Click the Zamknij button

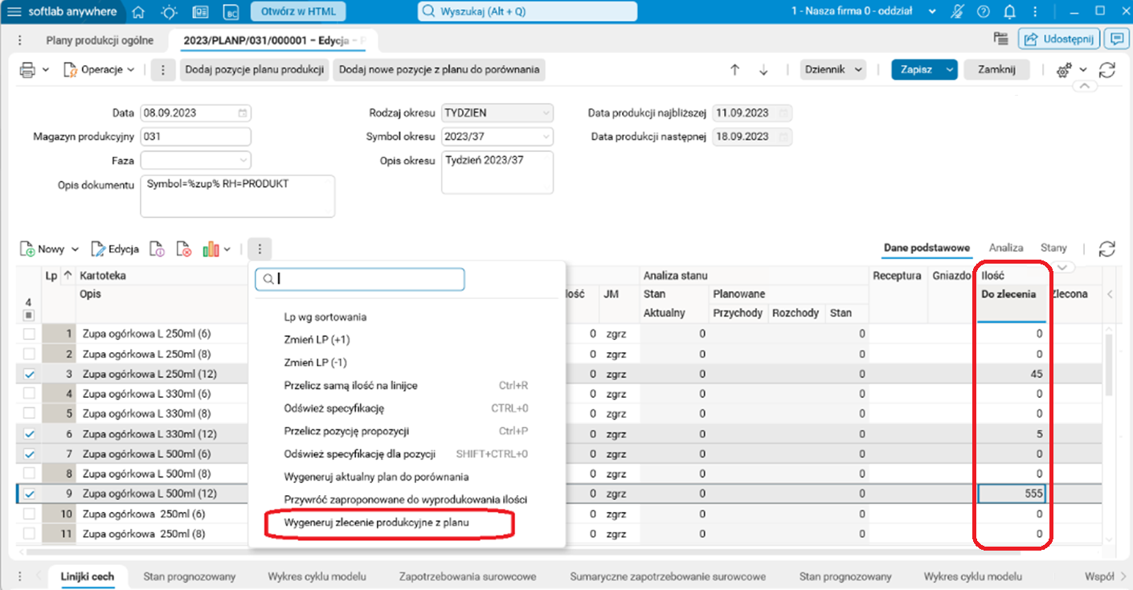point(996,70)
